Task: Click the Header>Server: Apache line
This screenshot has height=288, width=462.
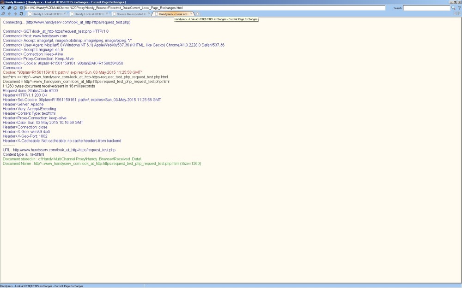Action: click(x=23, y=104)
